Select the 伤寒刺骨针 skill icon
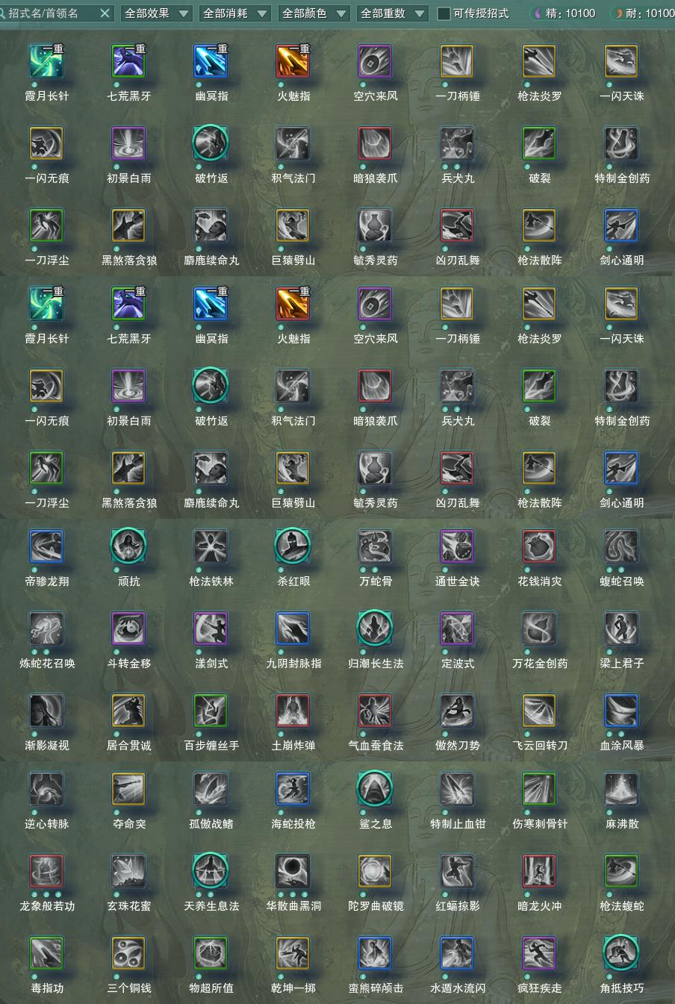 tap(540, 789)
